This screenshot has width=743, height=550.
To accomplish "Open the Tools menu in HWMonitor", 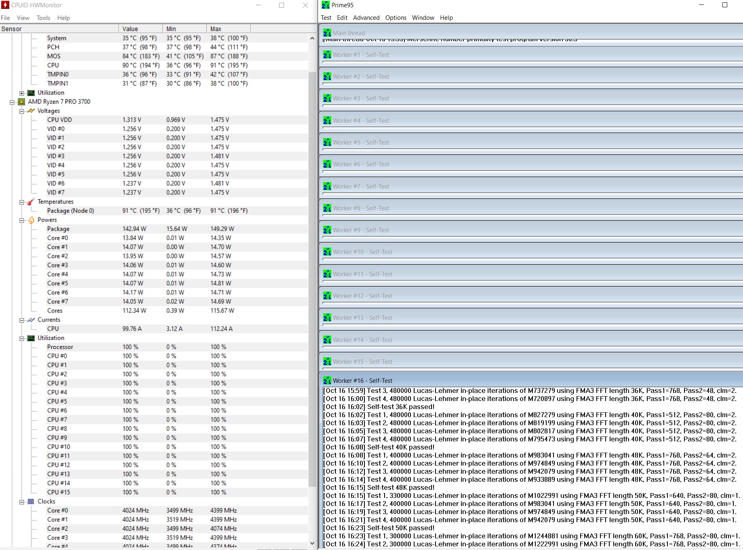I will coord(43,18).
